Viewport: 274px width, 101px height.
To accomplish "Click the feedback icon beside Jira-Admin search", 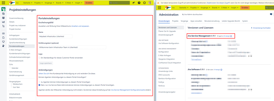I will coord(271,14).
